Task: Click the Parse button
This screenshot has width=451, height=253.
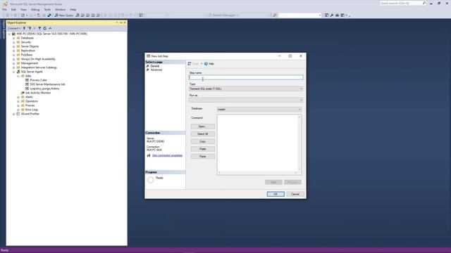Action: coord(202,156)
